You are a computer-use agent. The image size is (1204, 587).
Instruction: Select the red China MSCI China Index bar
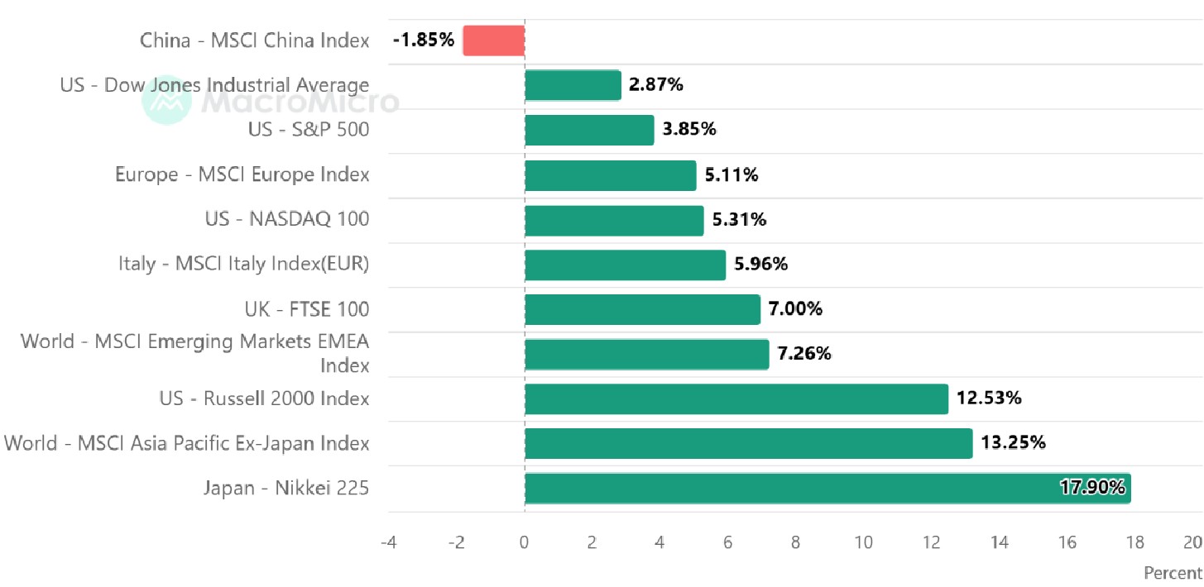coord(494,41)
